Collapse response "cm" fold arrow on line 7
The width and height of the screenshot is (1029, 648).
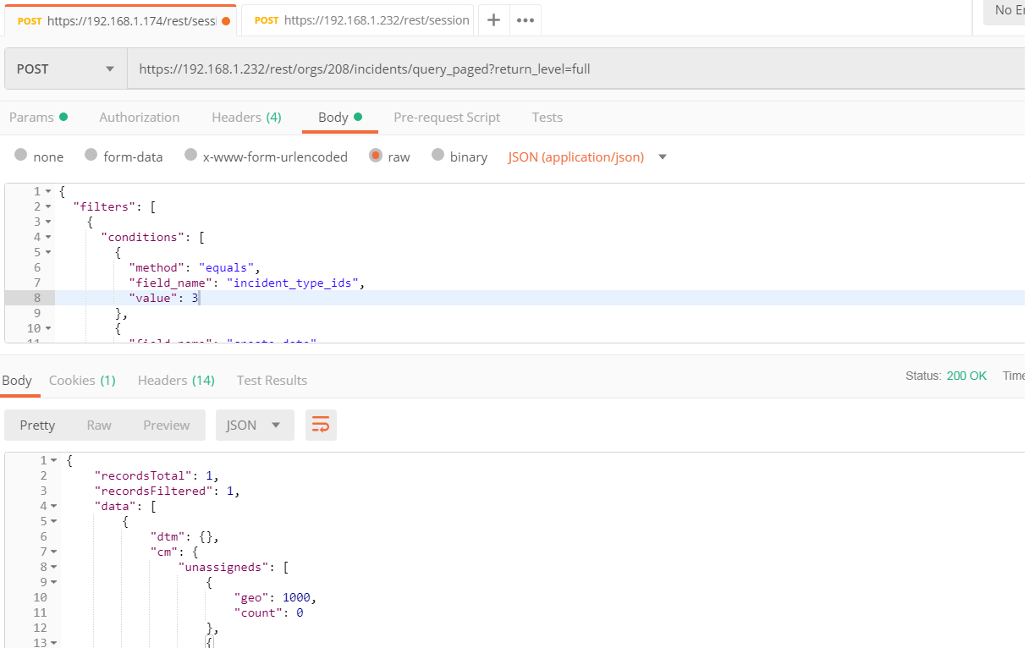coord(54,552)
